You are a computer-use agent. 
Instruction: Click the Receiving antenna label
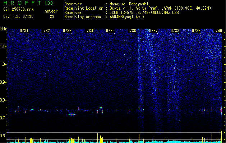click(83, 17)
